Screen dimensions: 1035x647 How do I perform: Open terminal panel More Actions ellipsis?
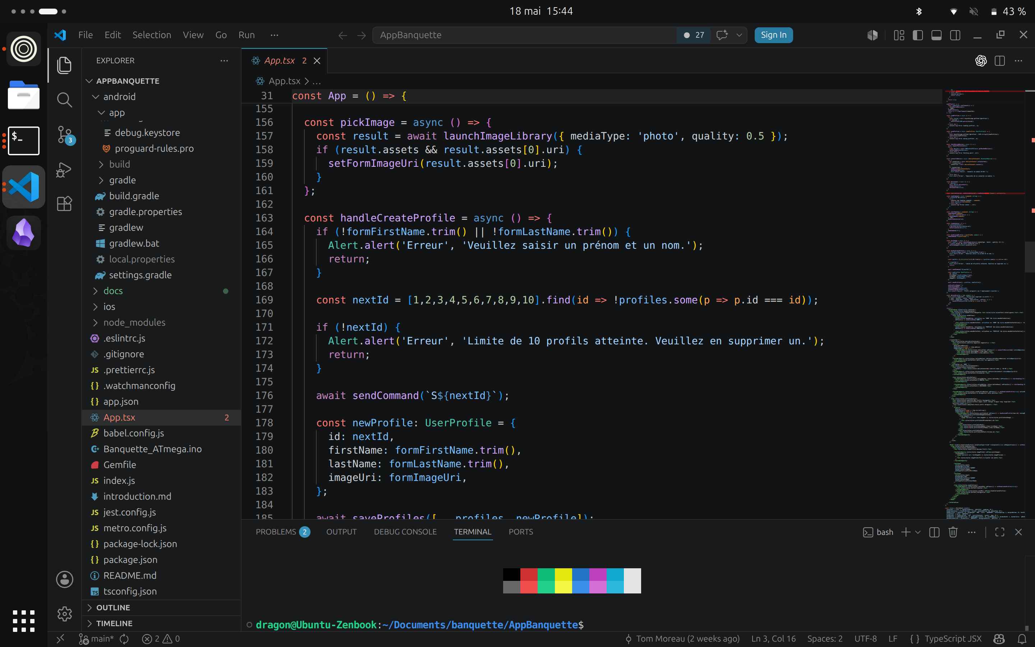tap(972, 532)
